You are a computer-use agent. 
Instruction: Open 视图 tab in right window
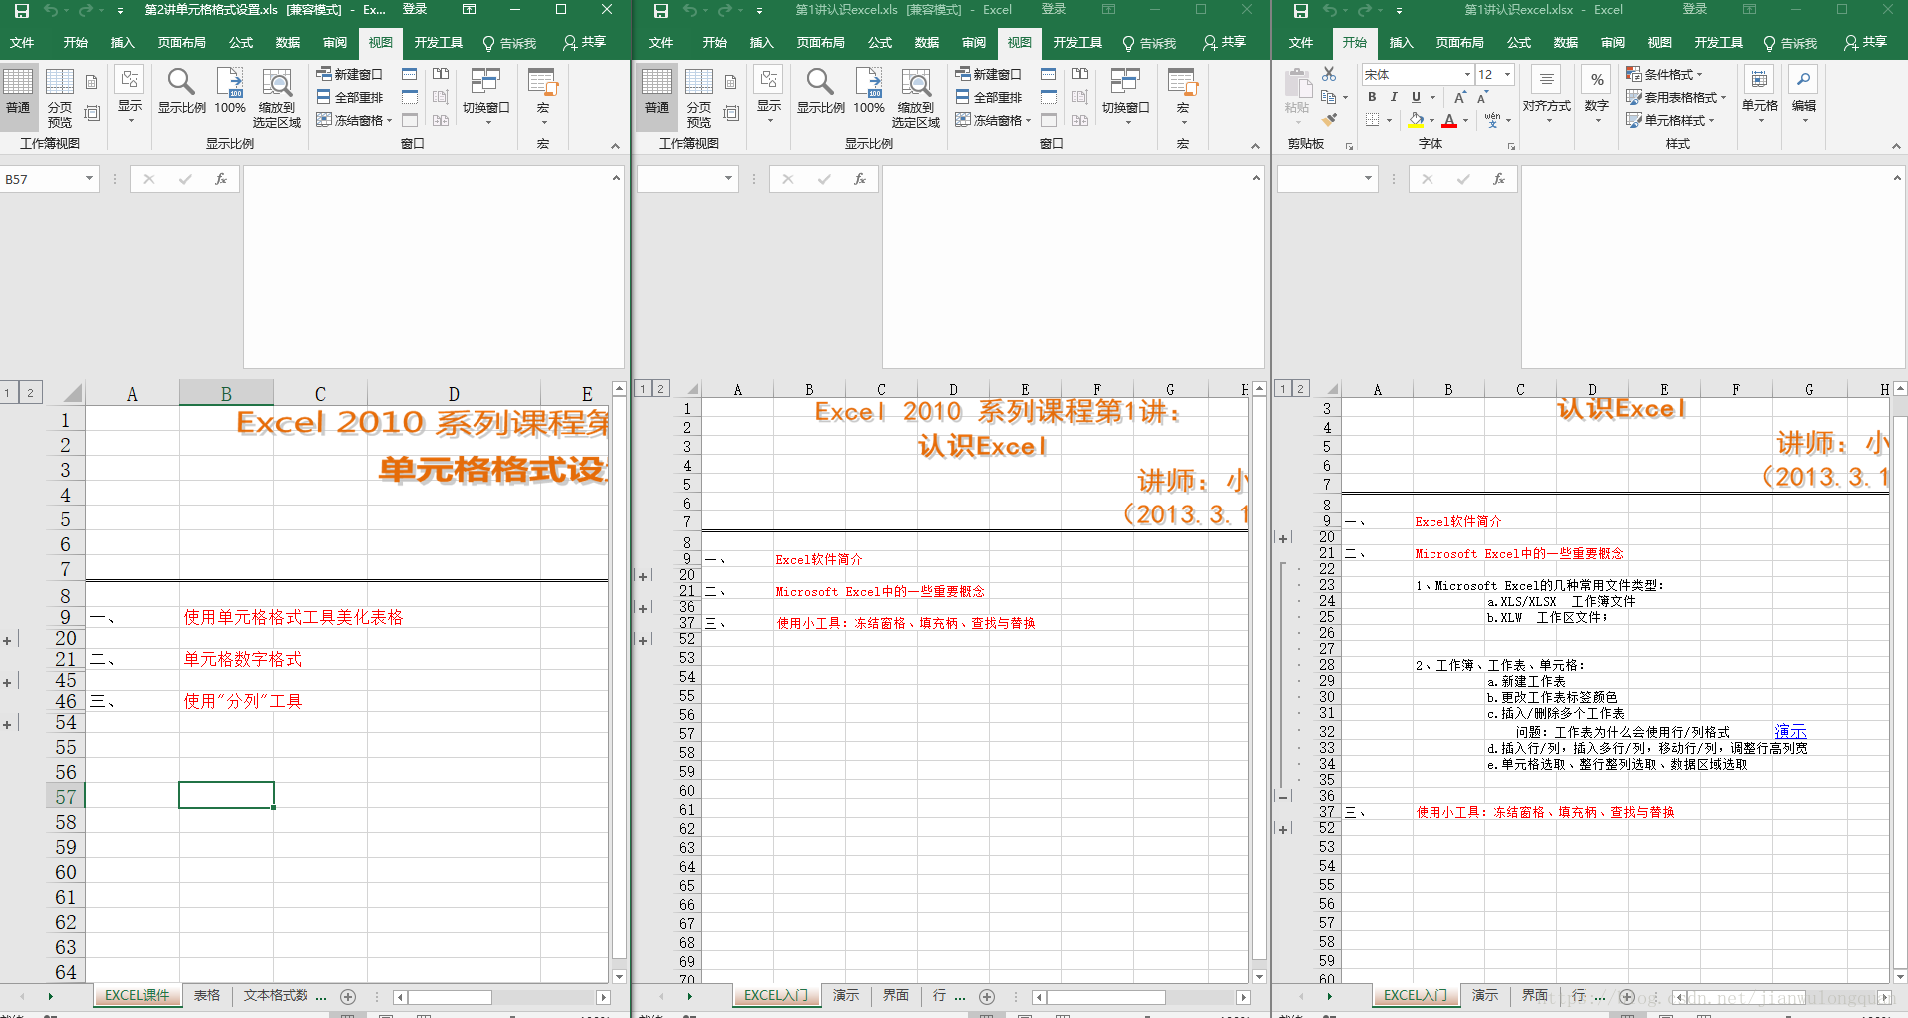(1660, 43)
